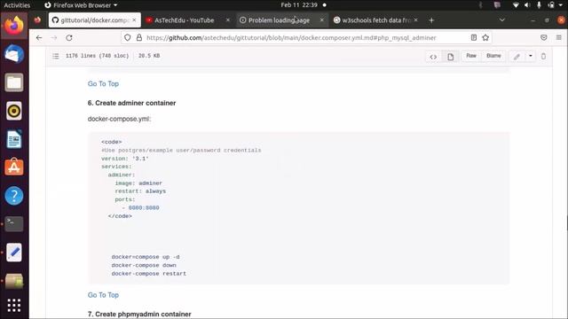Click the shield tracking protection icon
The width and height of the screenshot is (568, 319).
pos(128,37)
